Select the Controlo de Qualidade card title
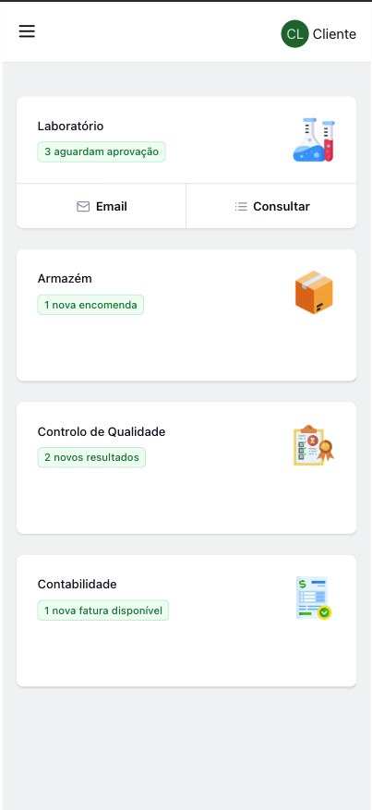Viewport: 372px width, 810px height. pyautogui.click(x=102, y=432)
